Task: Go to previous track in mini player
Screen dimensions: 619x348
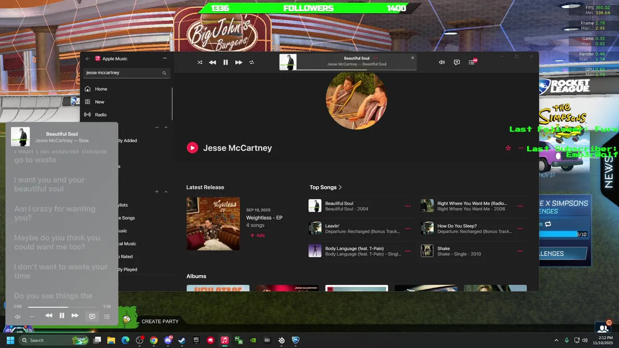Action: (x=49, y=316)
